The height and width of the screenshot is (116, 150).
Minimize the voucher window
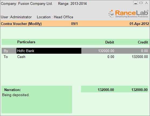[135, 3]
